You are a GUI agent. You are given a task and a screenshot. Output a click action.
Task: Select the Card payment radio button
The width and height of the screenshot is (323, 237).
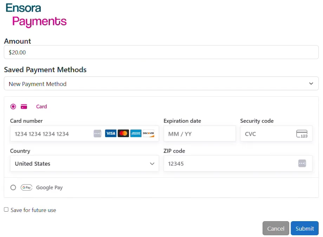click(13, 107)
